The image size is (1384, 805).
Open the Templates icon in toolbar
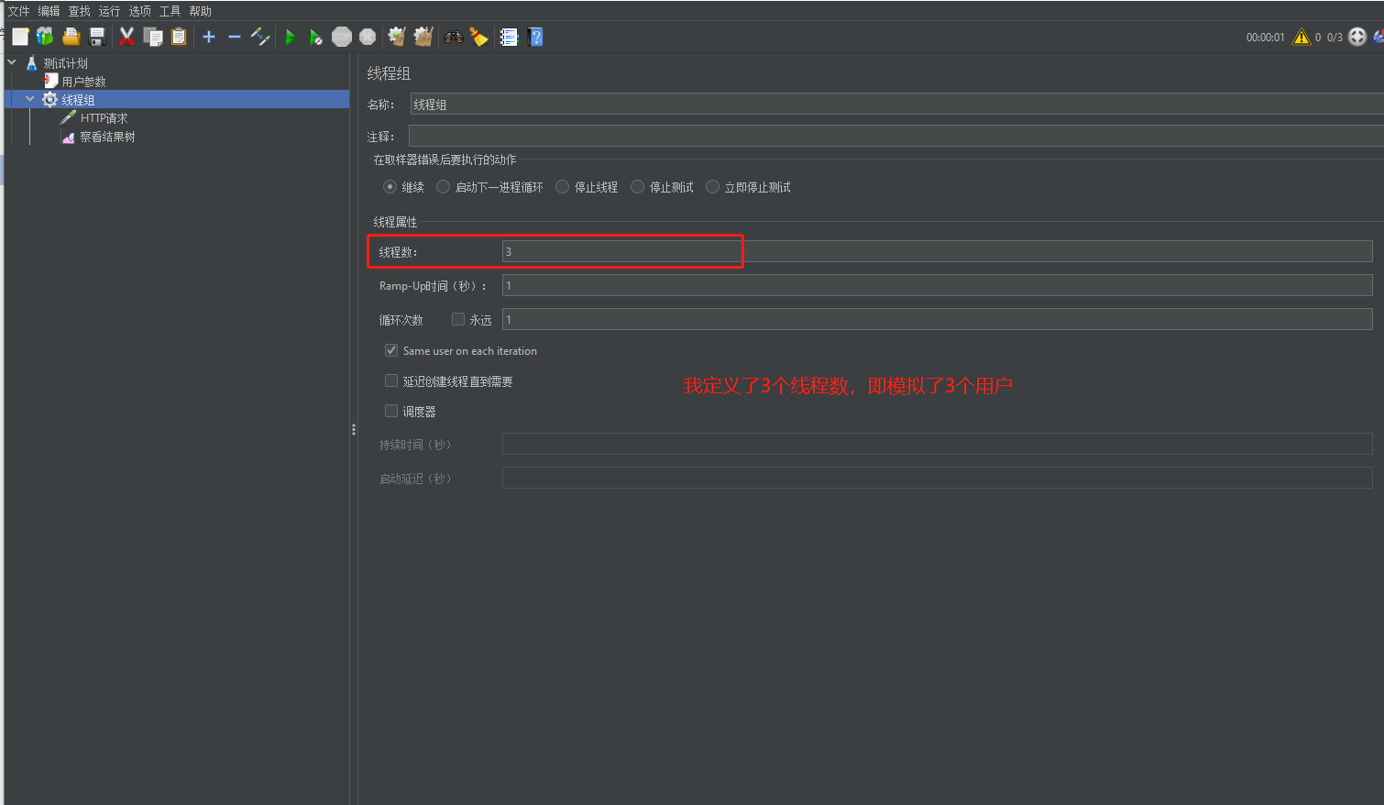(45, 37)
